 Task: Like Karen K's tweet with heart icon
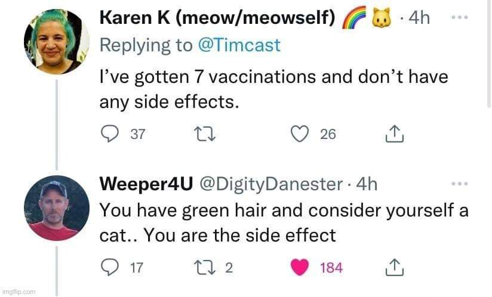pyautogui.click(x=299, y=135)
